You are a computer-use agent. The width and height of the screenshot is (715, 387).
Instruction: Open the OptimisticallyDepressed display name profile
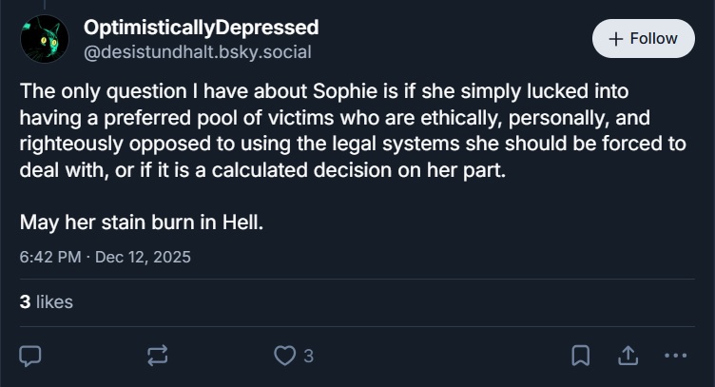(201, 28)
